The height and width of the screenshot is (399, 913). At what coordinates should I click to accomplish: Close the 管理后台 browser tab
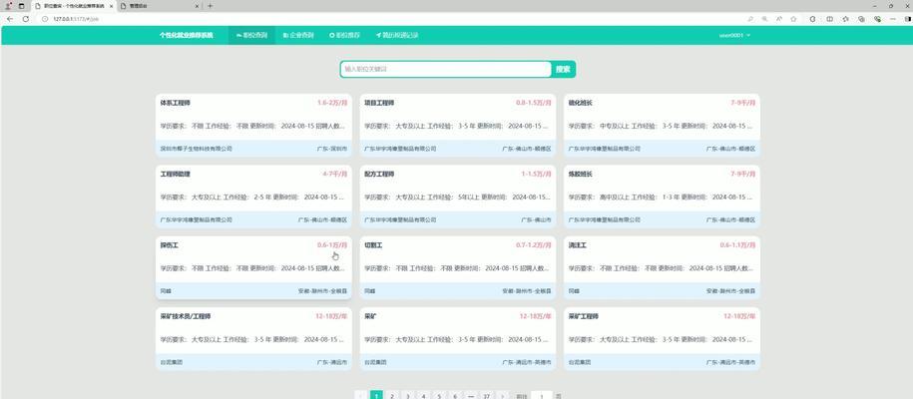(198, 5)
